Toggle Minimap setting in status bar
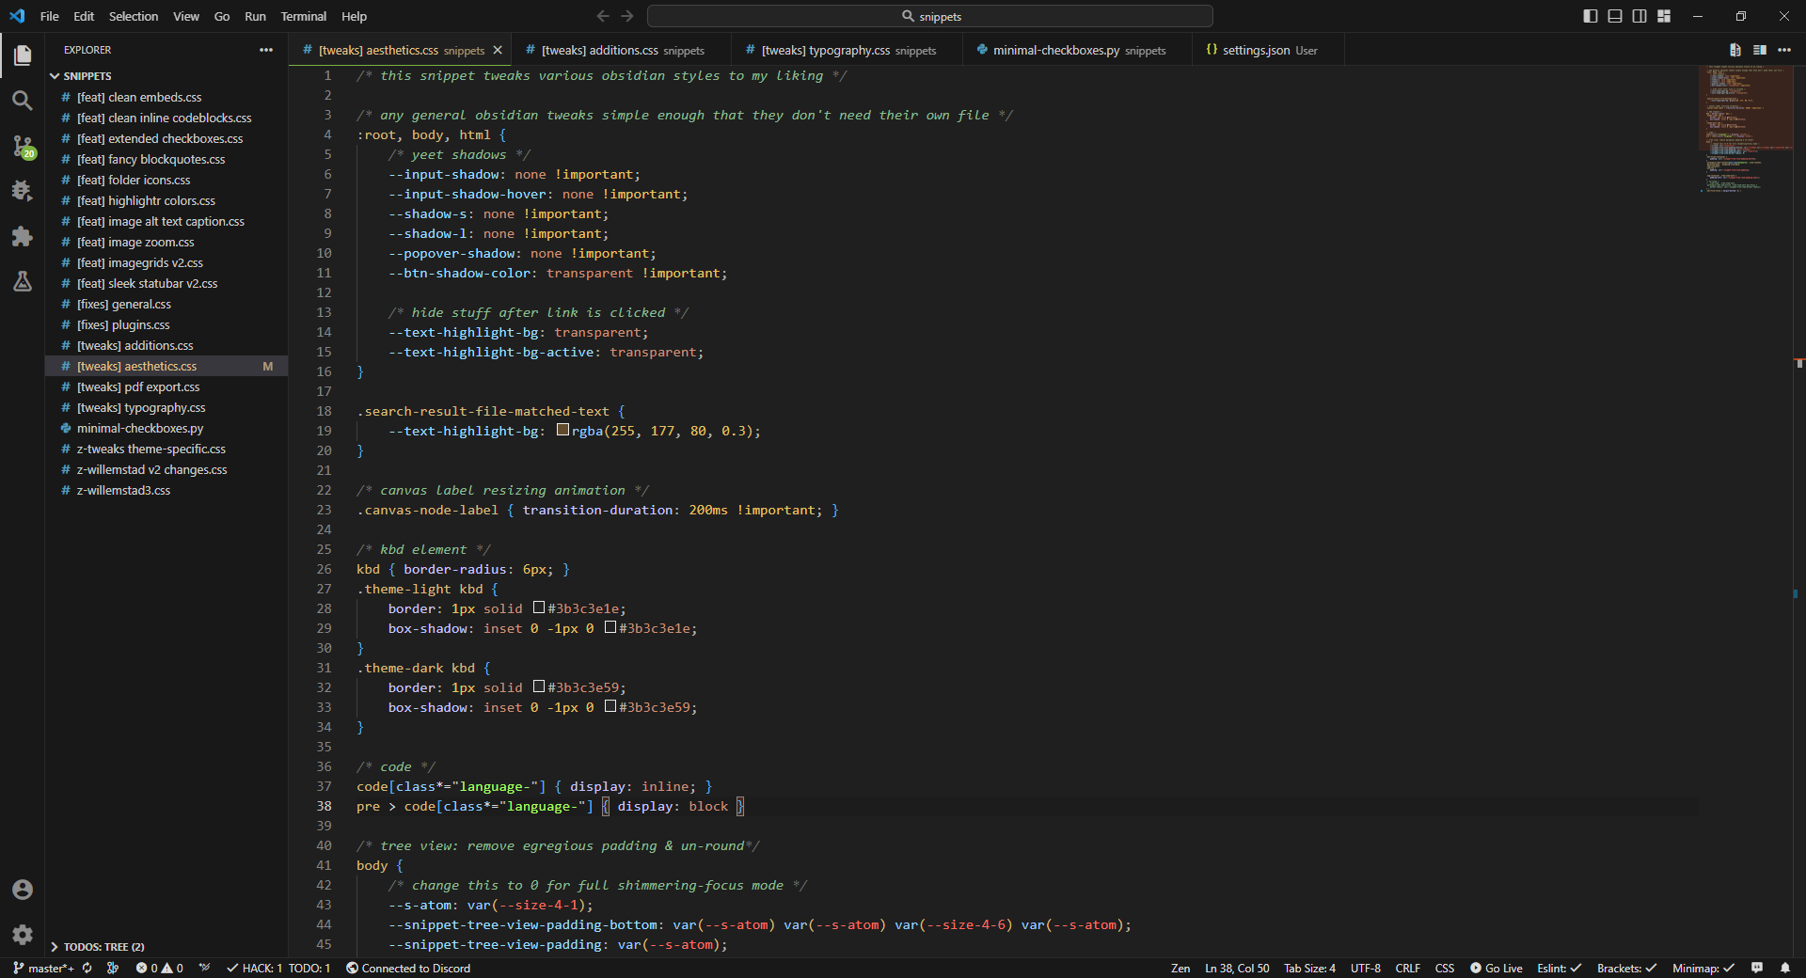This screenshot has height=978, width=1806. [1703, 968]
